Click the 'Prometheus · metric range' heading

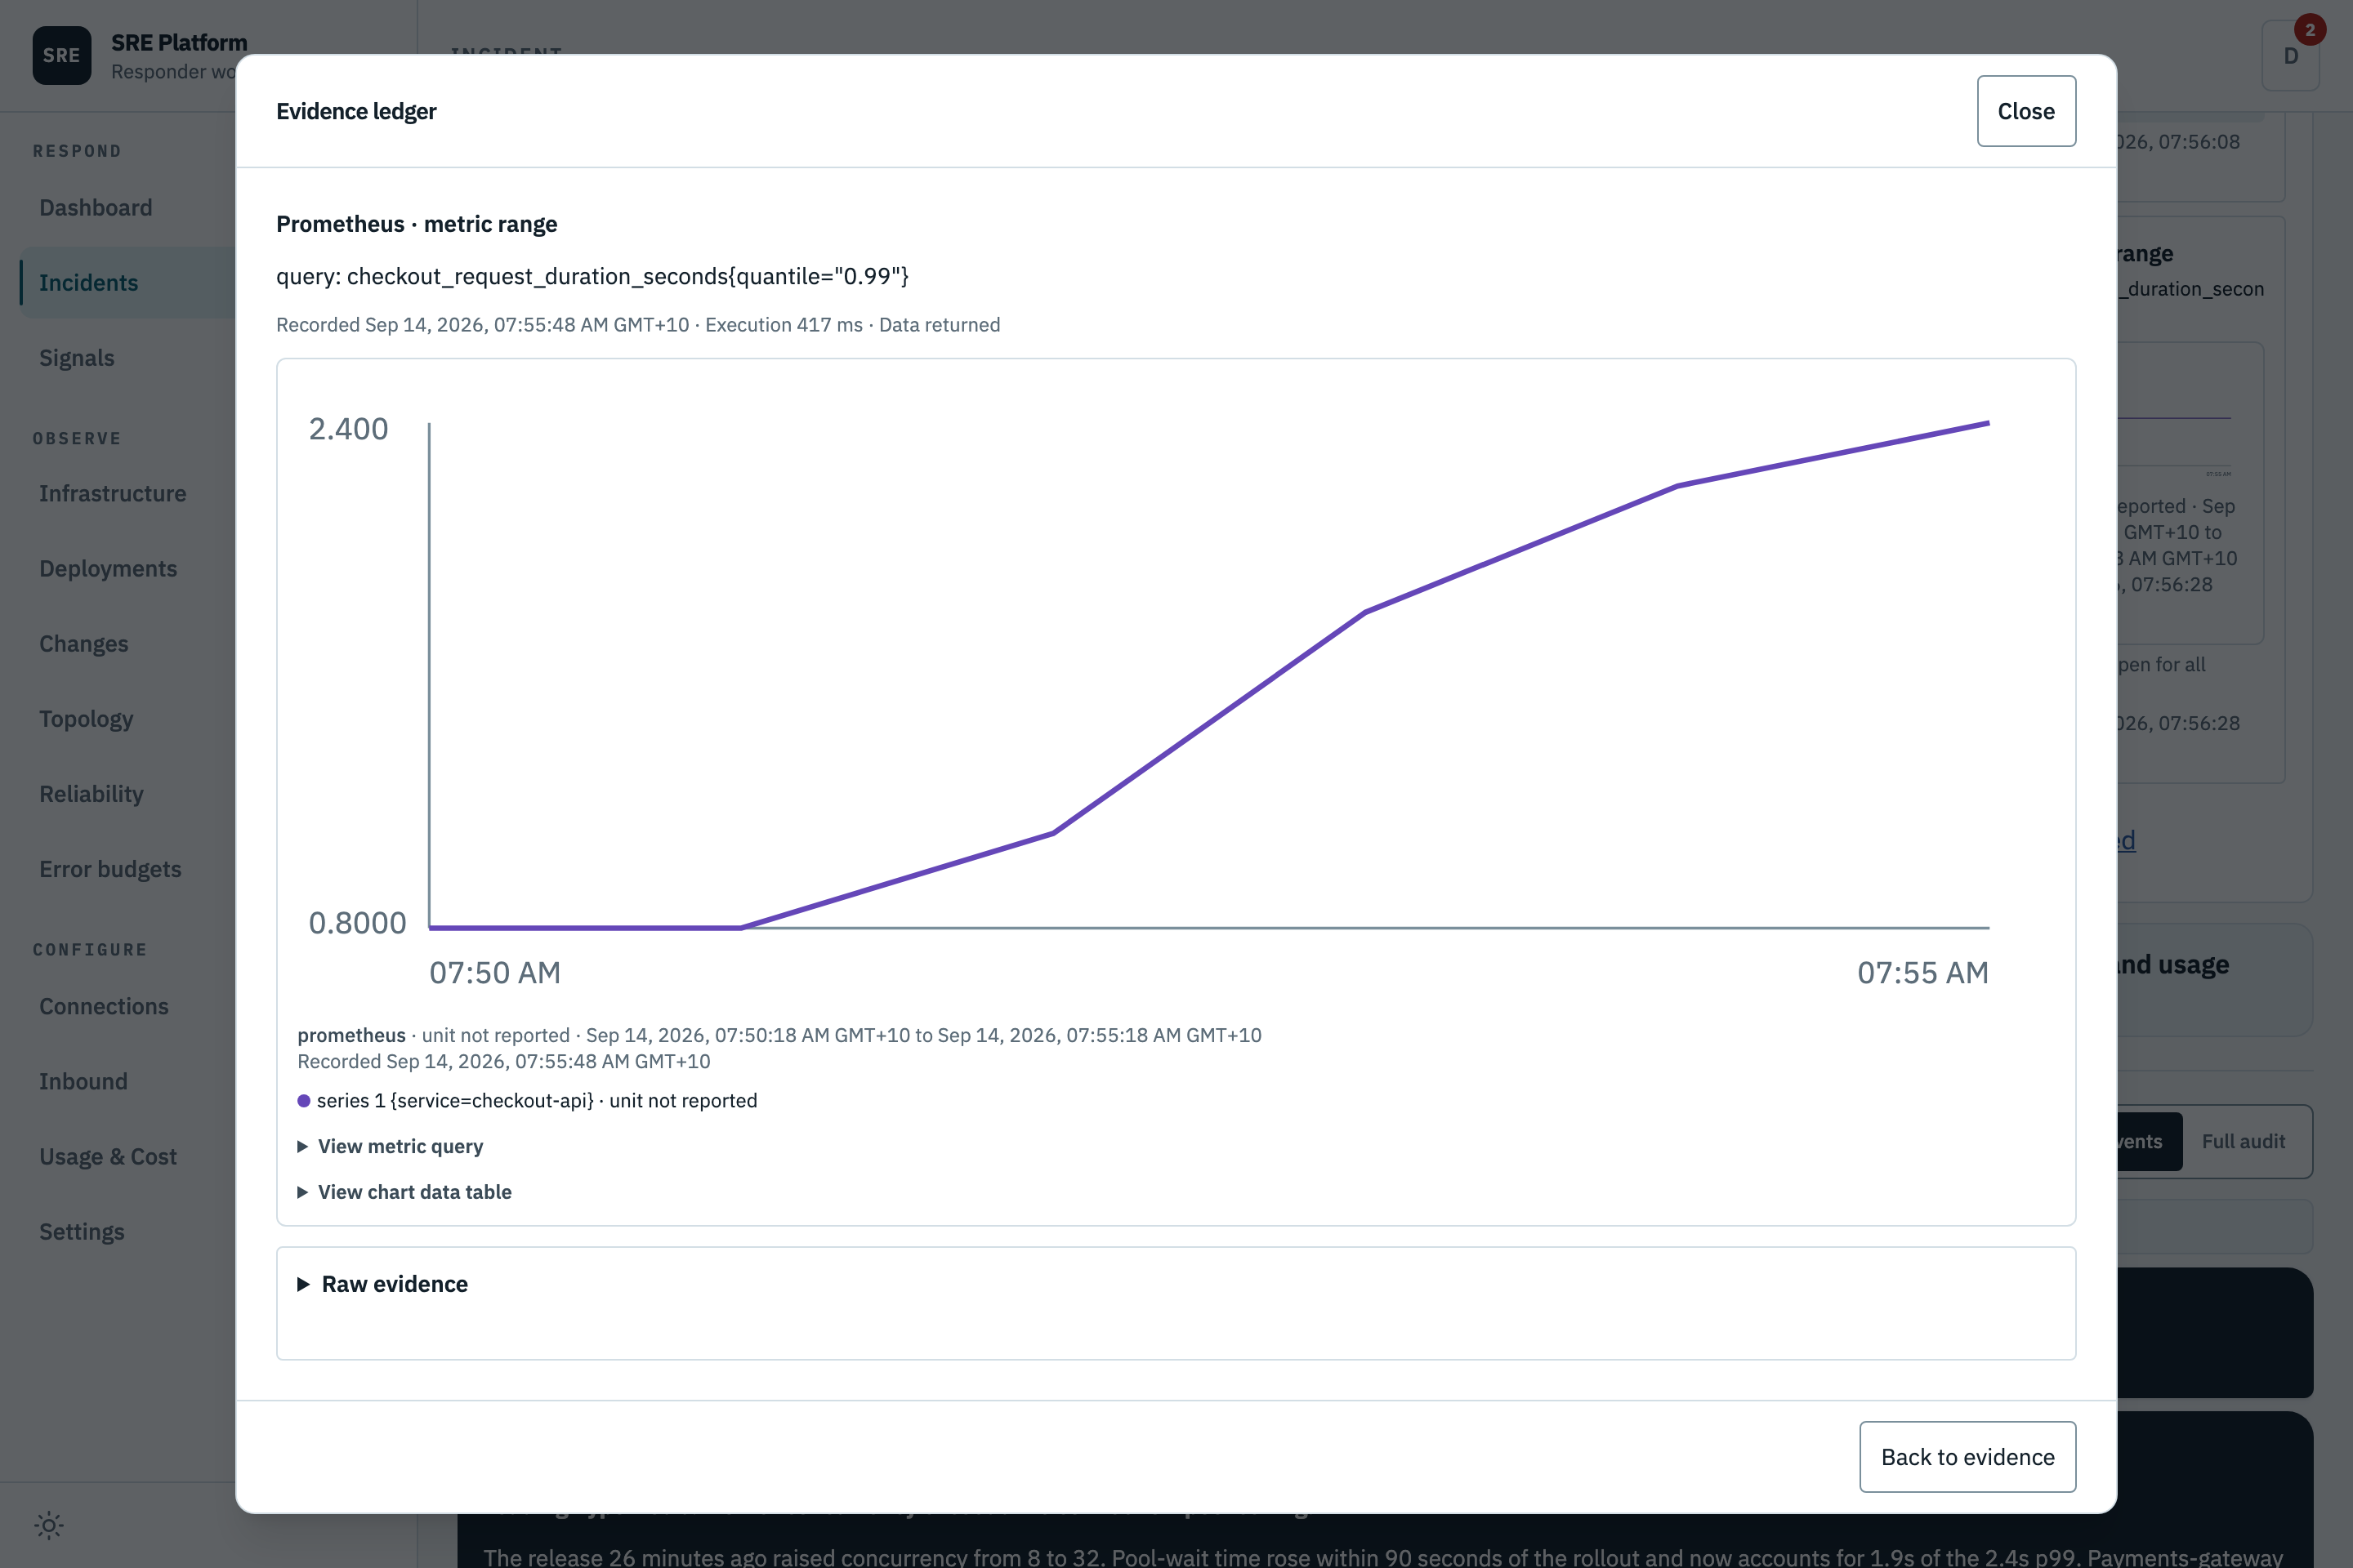click(416, 224)
